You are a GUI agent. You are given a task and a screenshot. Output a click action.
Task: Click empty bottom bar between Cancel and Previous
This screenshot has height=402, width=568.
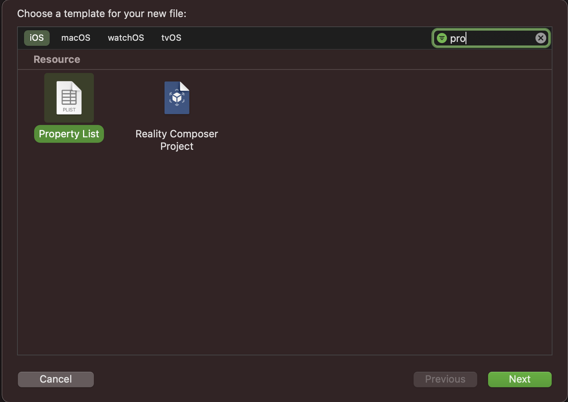pos(253,379)
